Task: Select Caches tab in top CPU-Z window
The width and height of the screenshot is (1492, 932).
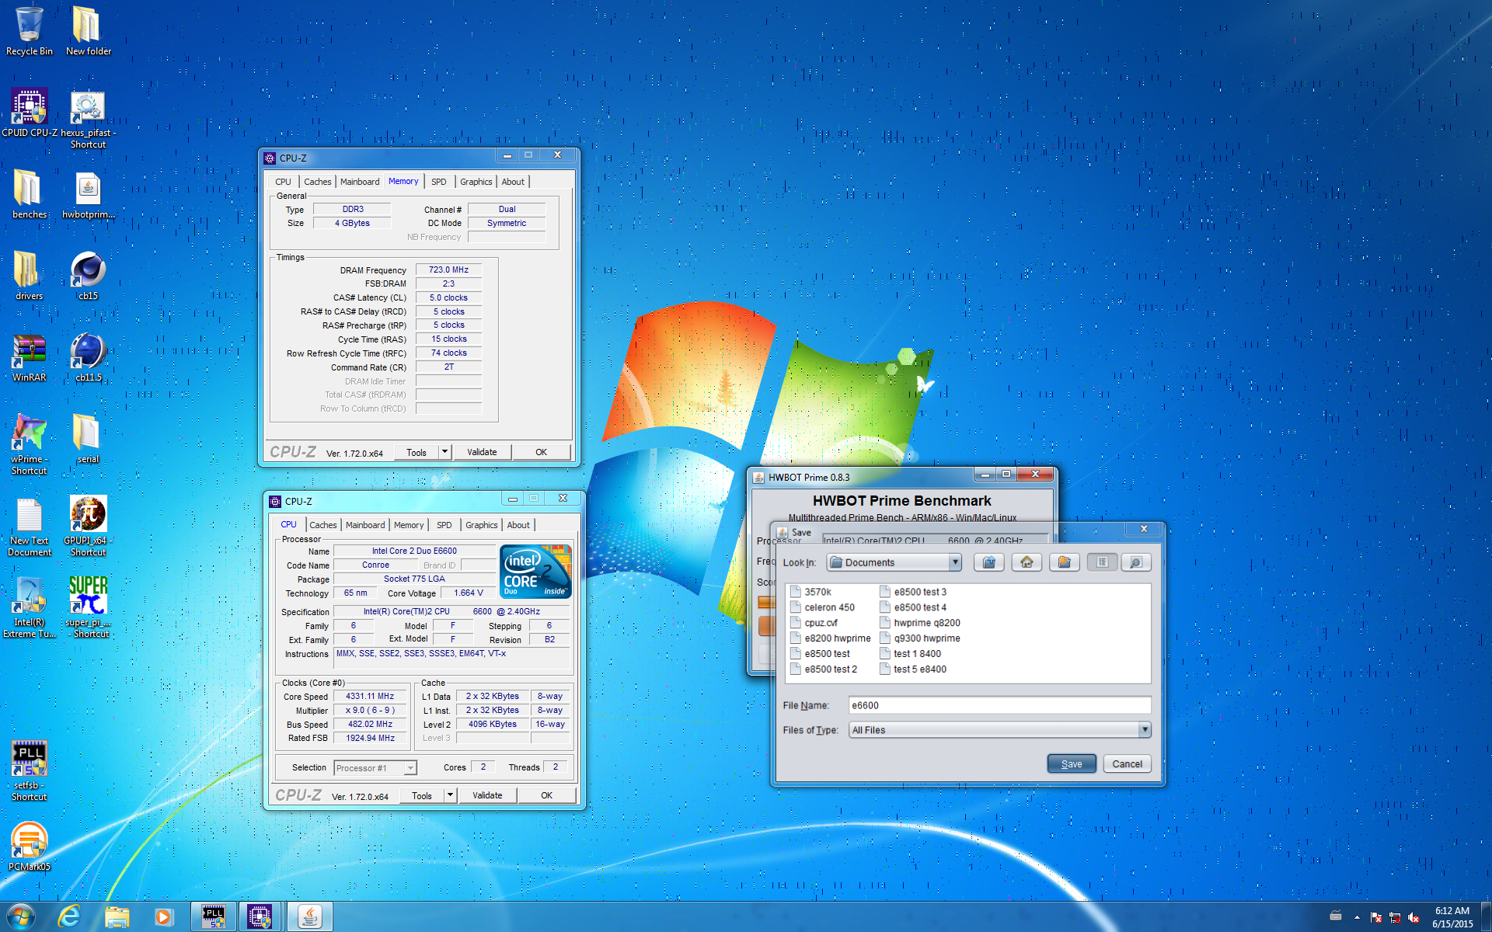Action: coord(318,182)
